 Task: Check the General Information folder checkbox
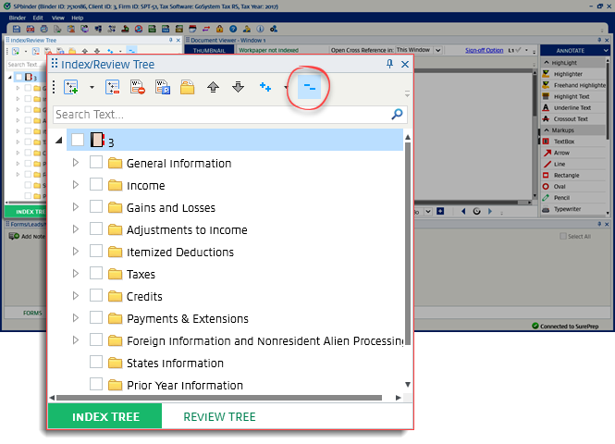tap(96, 163)
